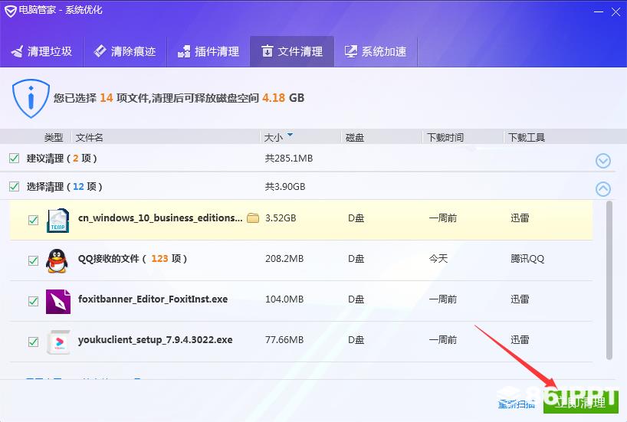The width and height of the screenshot is (627, 422).
Task: Close the 电脑管家 window
Action: pyautogui.click(x=616, y=12)
